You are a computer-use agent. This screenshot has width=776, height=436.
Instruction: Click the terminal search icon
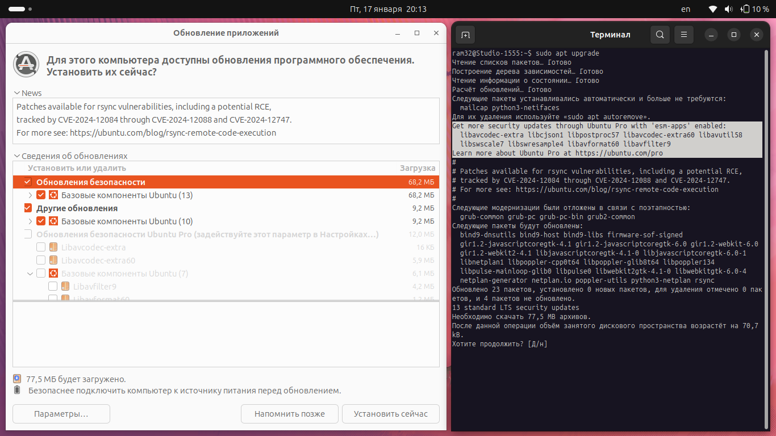660,35
